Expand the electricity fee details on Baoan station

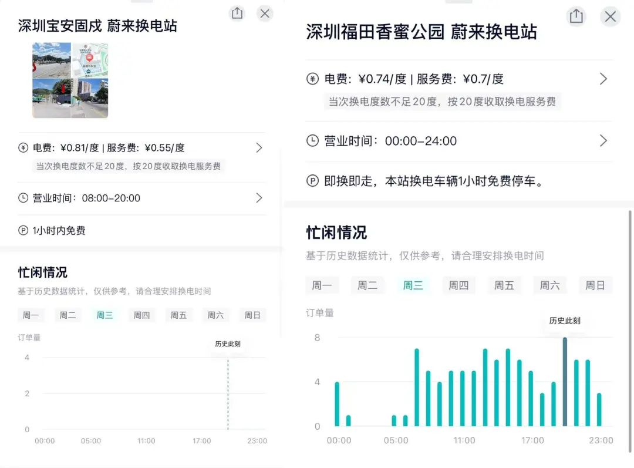(259, 148)
